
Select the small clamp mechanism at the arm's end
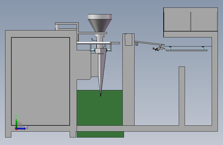pyautogui.click(x=159, y=48)
